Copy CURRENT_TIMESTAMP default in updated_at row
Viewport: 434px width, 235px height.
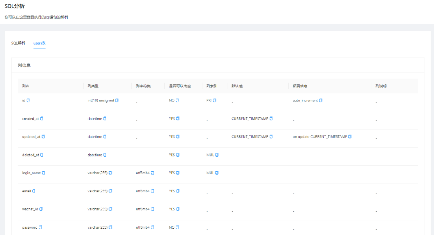coord(271,137)
